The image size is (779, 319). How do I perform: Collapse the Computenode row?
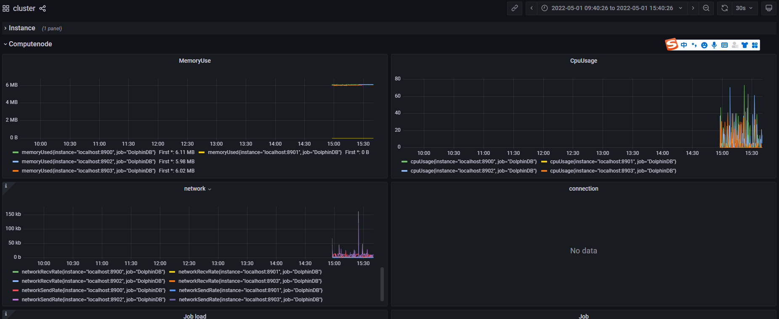pos(30,44)
